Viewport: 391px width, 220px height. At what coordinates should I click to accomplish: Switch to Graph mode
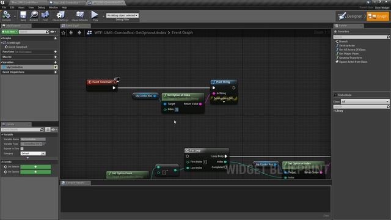pos(378,16)
